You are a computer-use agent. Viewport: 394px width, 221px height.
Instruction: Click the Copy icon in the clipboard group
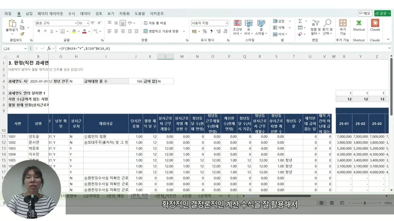tap(22, 28)
